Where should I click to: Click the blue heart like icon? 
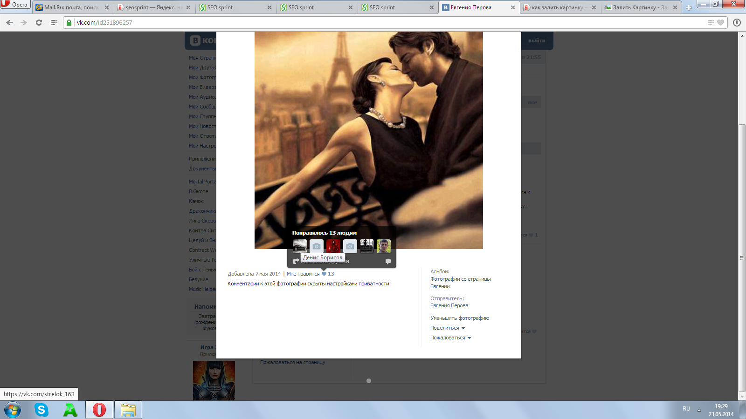click(x=324, y=274)
